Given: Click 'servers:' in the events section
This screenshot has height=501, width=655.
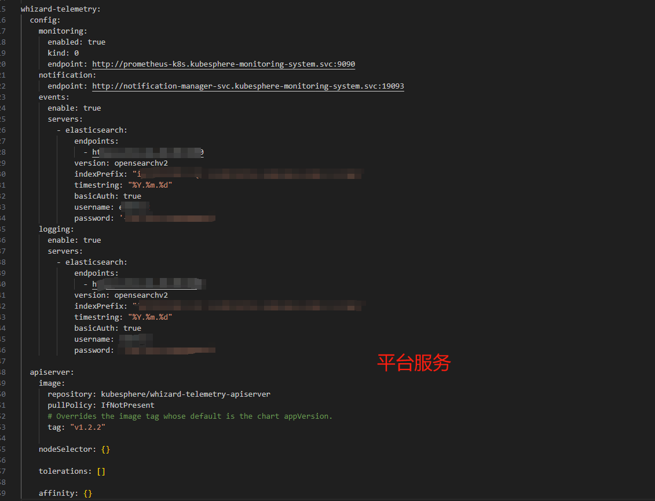Looking at the screenshot, I should pos(65,119).
